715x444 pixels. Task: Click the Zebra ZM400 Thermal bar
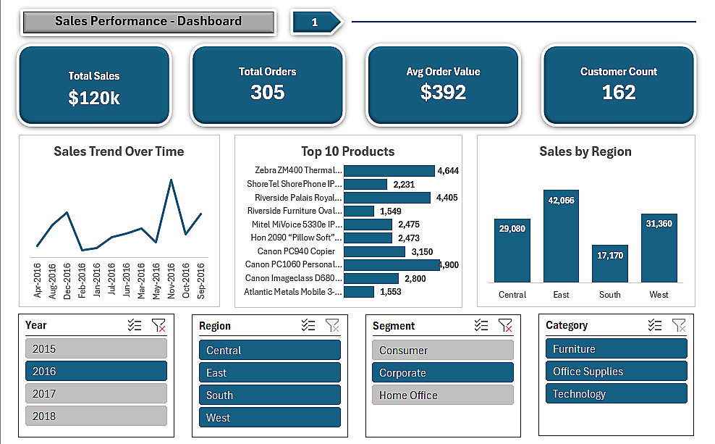click(x=389, y=171)
